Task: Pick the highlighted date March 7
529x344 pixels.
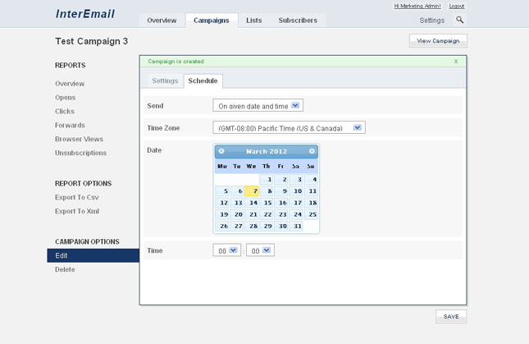Action: (253, 191)
